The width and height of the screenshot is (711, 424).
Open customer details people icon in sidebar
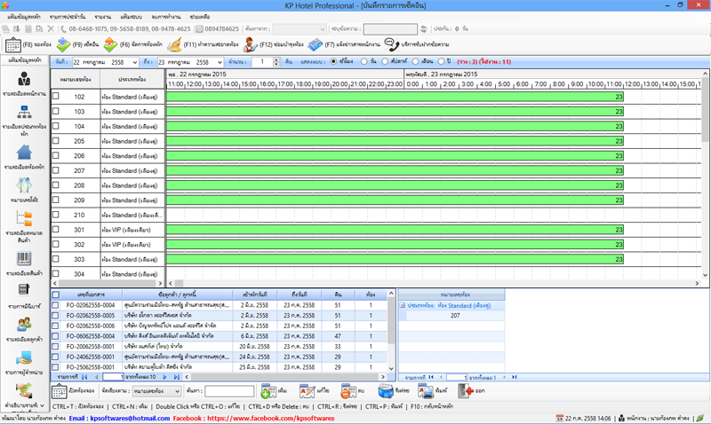24,325
